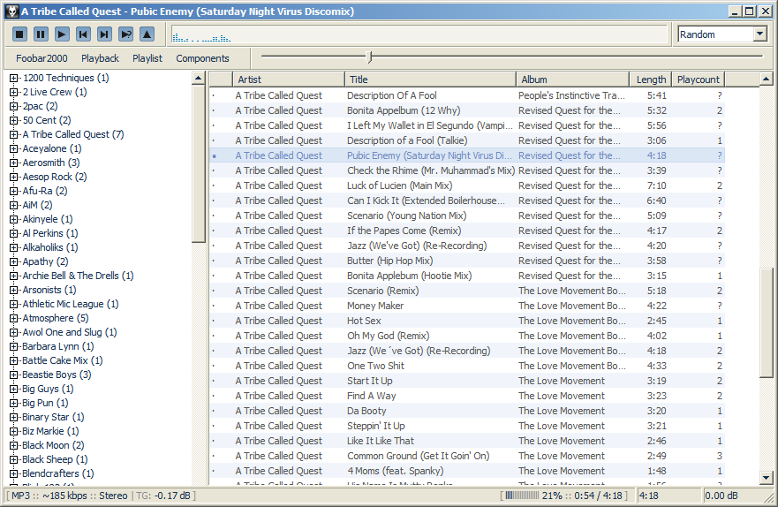This screenshot has height=507, width=778.
Task: Select the track Money Maker
Action: tap(374, 306)
